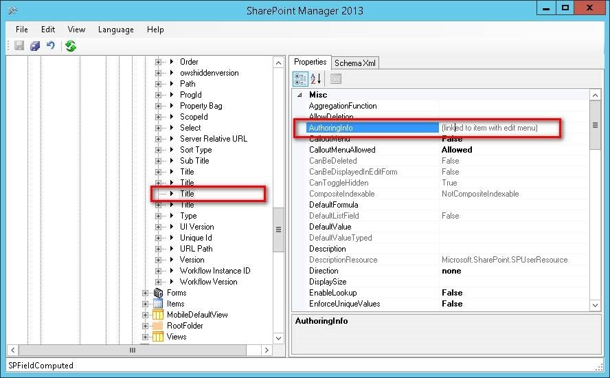Open the Language menu
The width and height of the screenshot is (610, 378).
pyautogui.click(x=116, y=30)
